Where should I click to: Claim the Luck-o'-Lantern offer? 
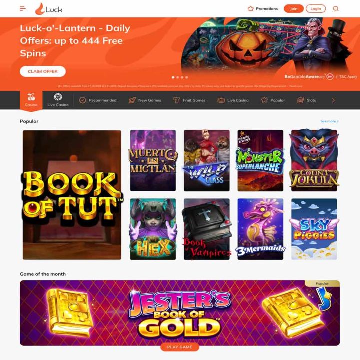coord(43,71)
